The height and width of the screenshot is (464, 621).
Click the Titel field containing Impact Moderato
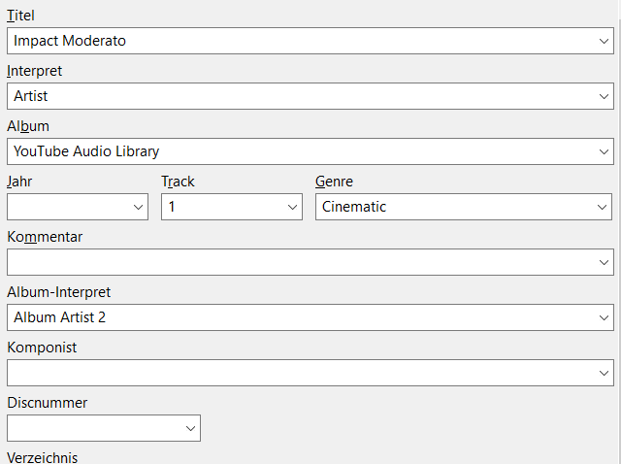(291, 41)
